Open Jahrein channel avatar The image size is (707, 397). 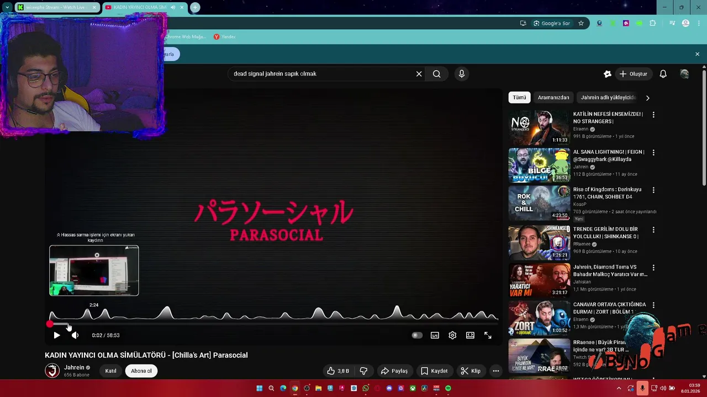pyautogui.click(x=52, y=371)
